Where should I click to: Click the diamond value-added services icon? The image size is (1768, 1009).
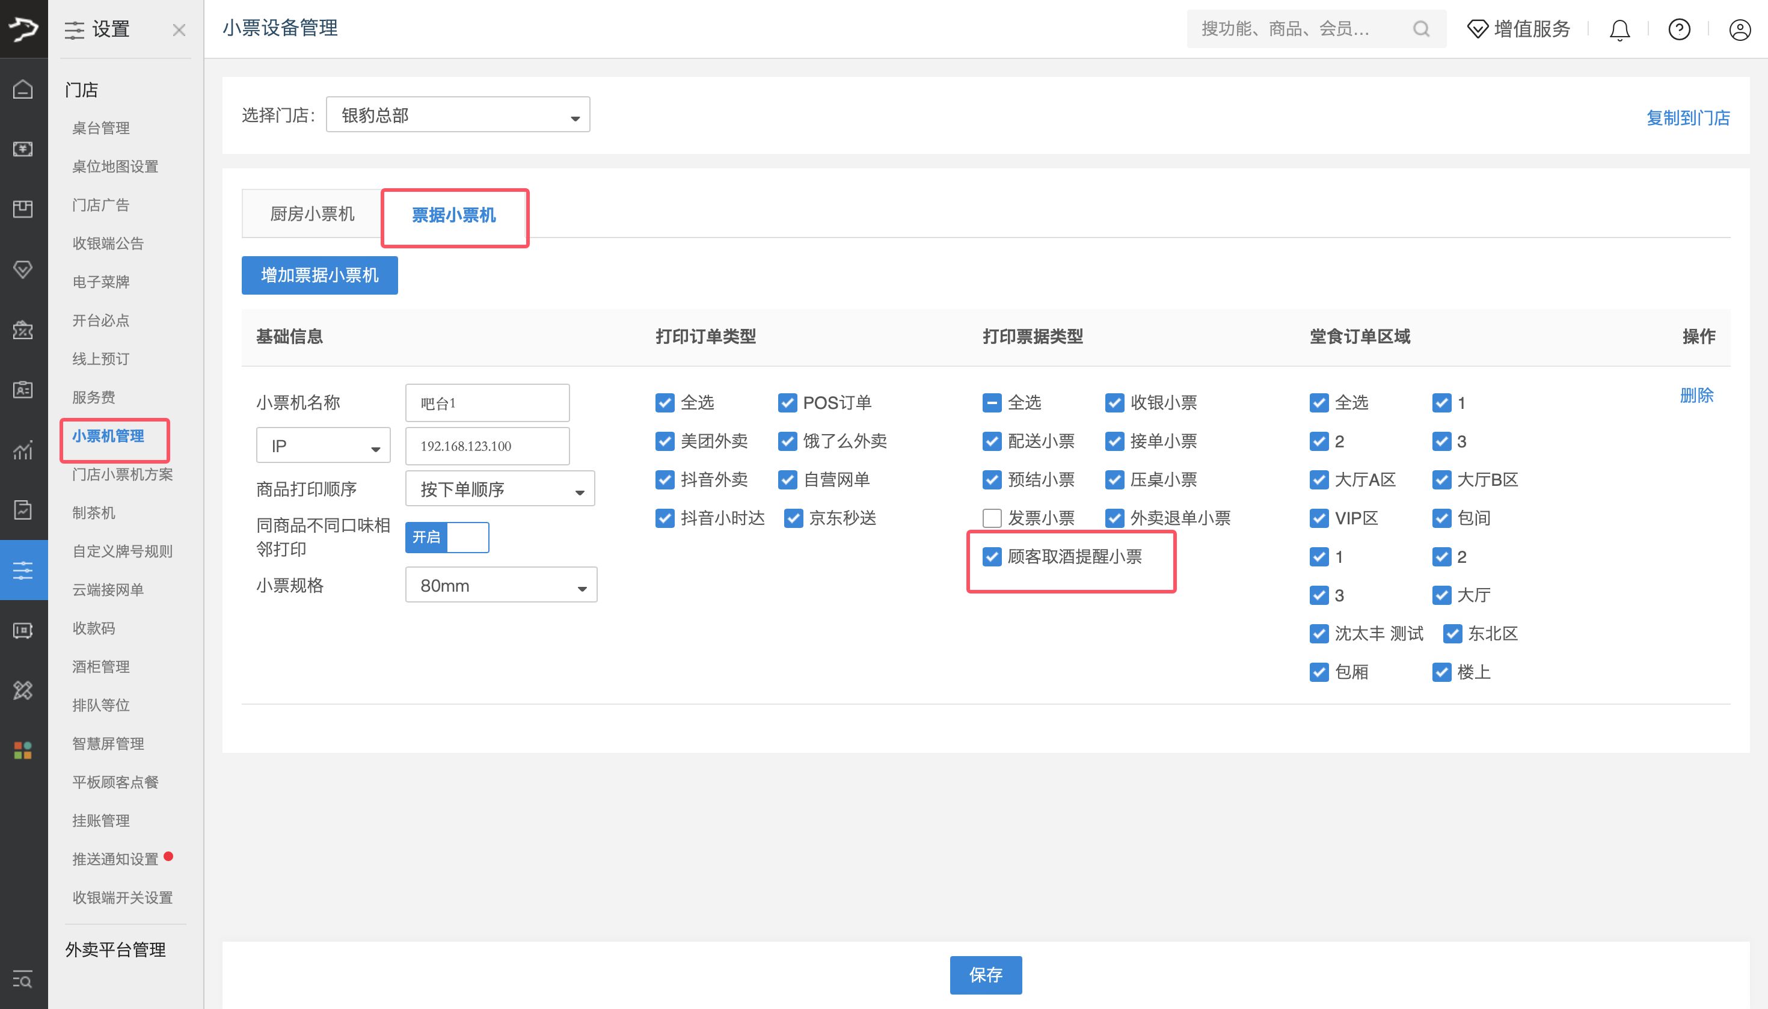pyautogui.click(x=1478, y=29)
